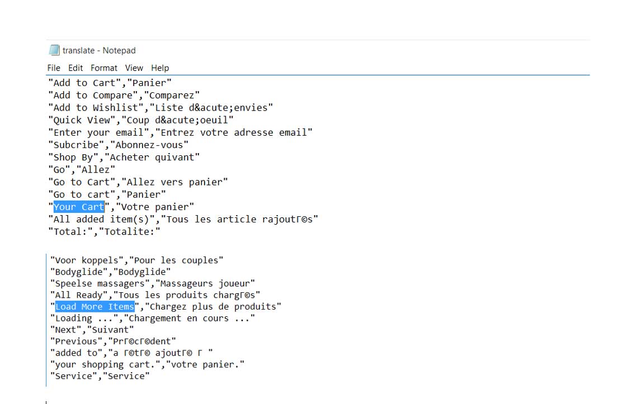Open the Format menu

pos(104,68)
